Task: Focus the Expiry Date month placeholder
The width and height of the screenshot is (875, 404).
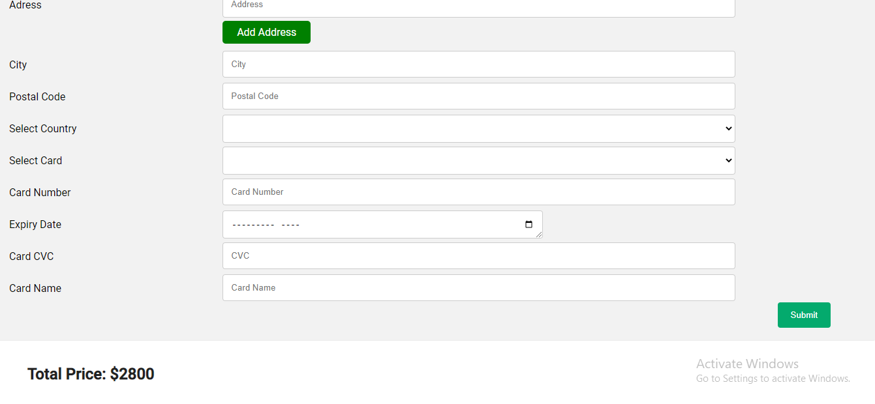Action: pos(253,225)
